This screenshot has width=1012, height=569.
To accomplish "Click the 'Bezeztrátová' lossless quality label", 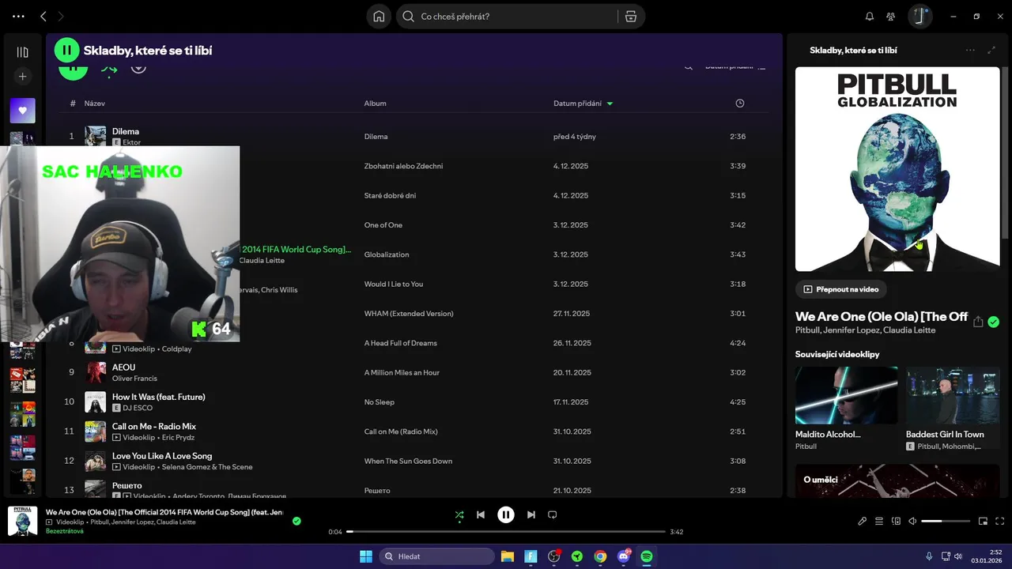I will point(65,531).
